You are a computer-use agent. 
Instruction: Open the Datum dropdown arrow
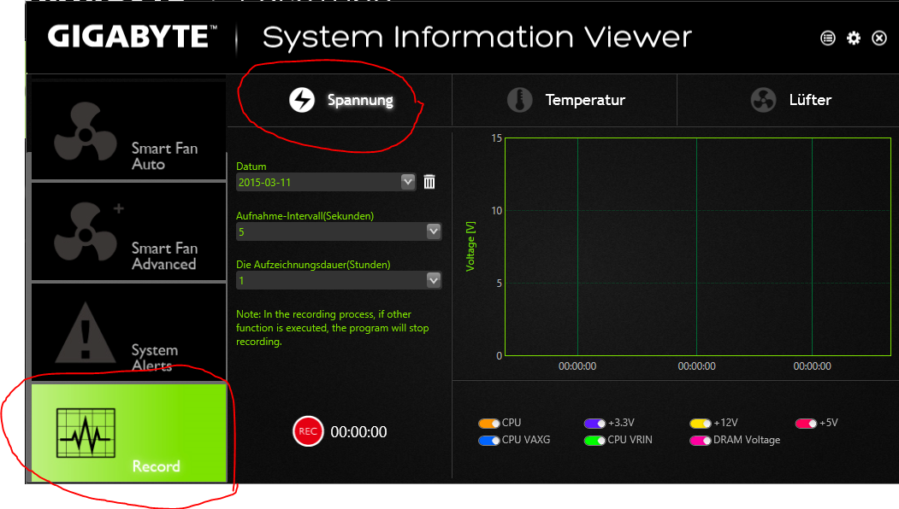[x=408, y=182]
